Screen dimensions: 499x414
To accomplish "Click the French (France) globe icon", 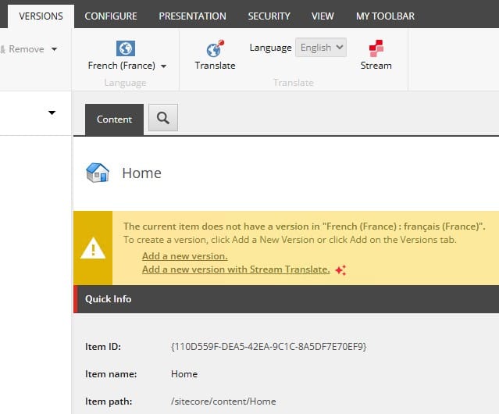I will tap(125, 48).
